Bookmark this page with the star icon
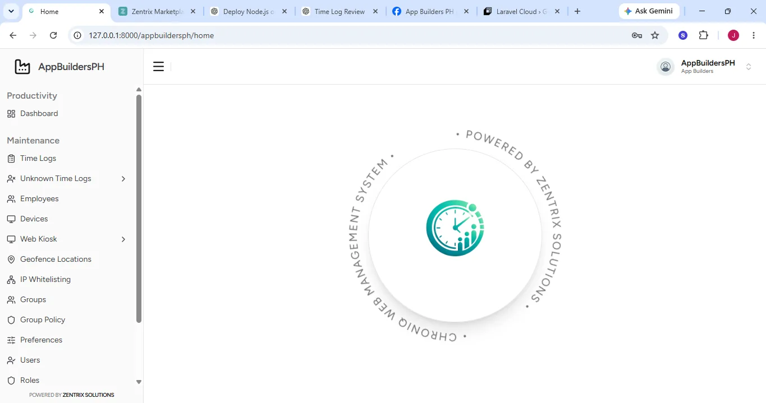The image size is (766, 403). (x=655, y=35)
